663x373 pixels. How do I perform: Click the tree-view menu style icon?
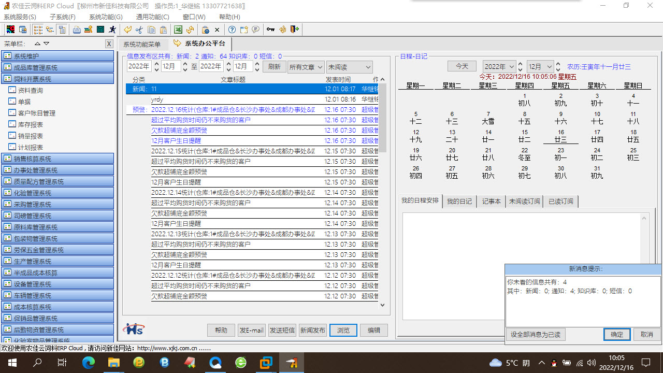click(x=50, y=30)
